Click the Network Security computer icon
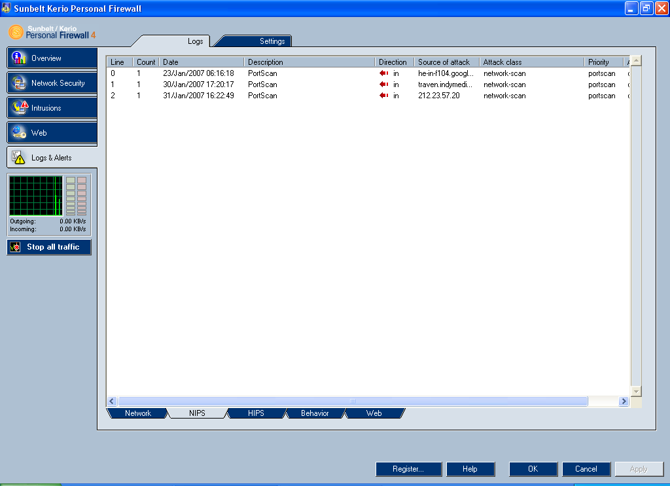This screenshot has width=670, height=486. tap(20, 83)
